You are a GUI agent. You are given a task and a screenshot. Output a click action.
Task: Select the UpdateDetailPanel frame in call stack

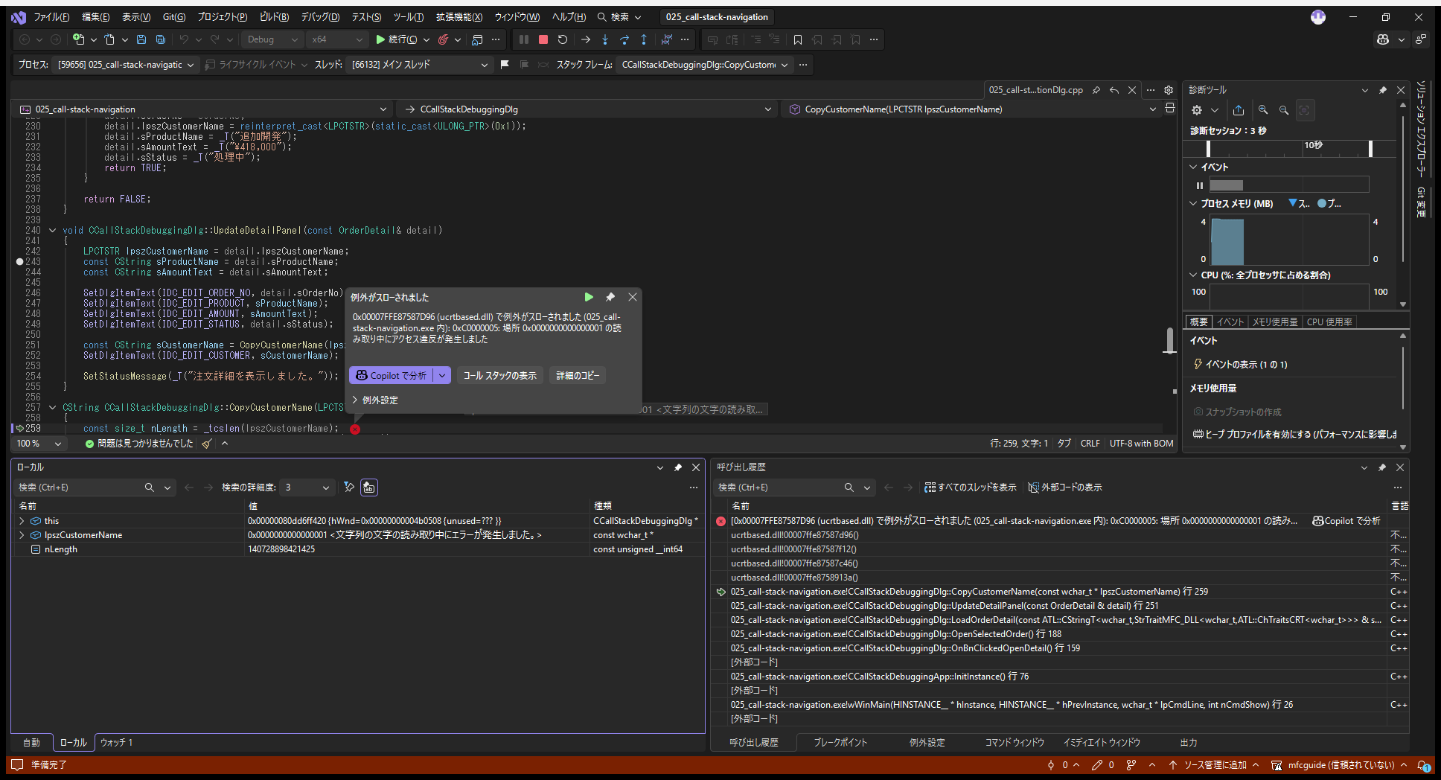click(945, 606)
